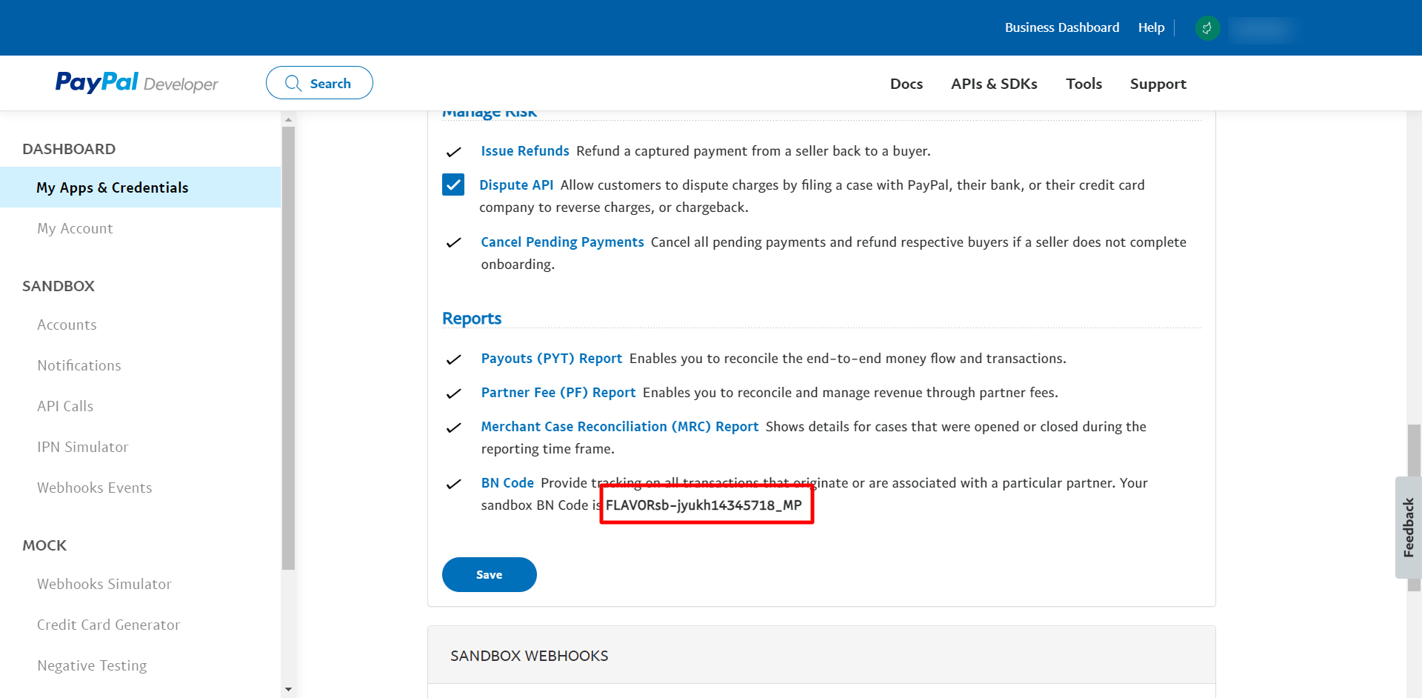Screen dimensions: 1422x698
Task: Open the Feedback panel on the right edge
Action: point(1406,528)
